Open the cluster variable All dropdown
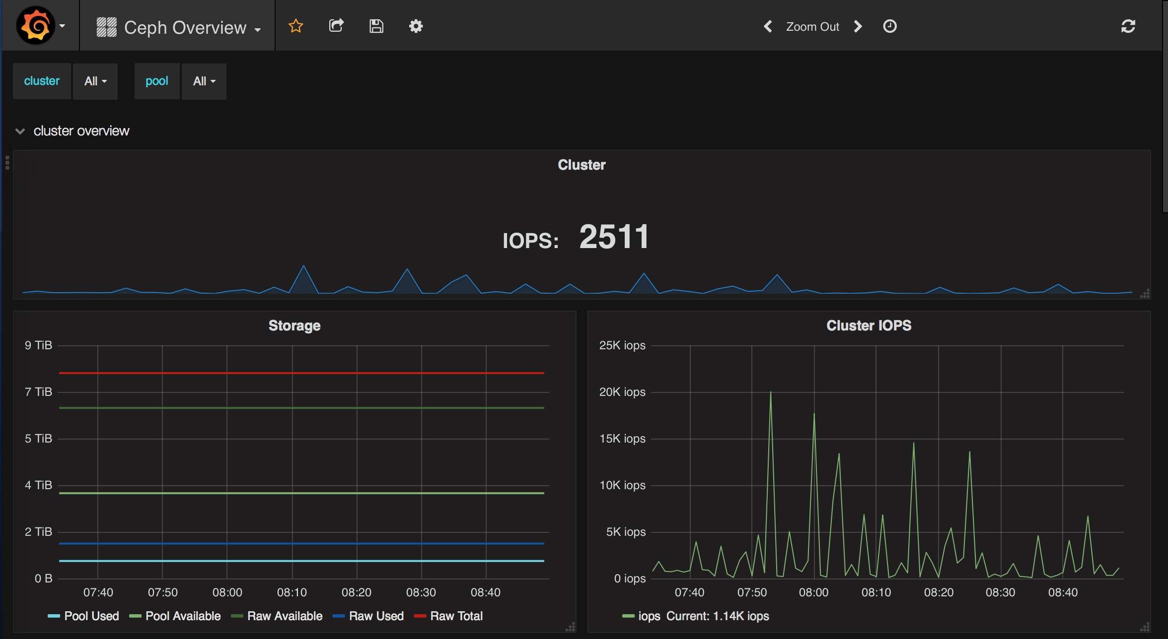1168x639 pixels. pyautogui.click(x=95, y=81)
